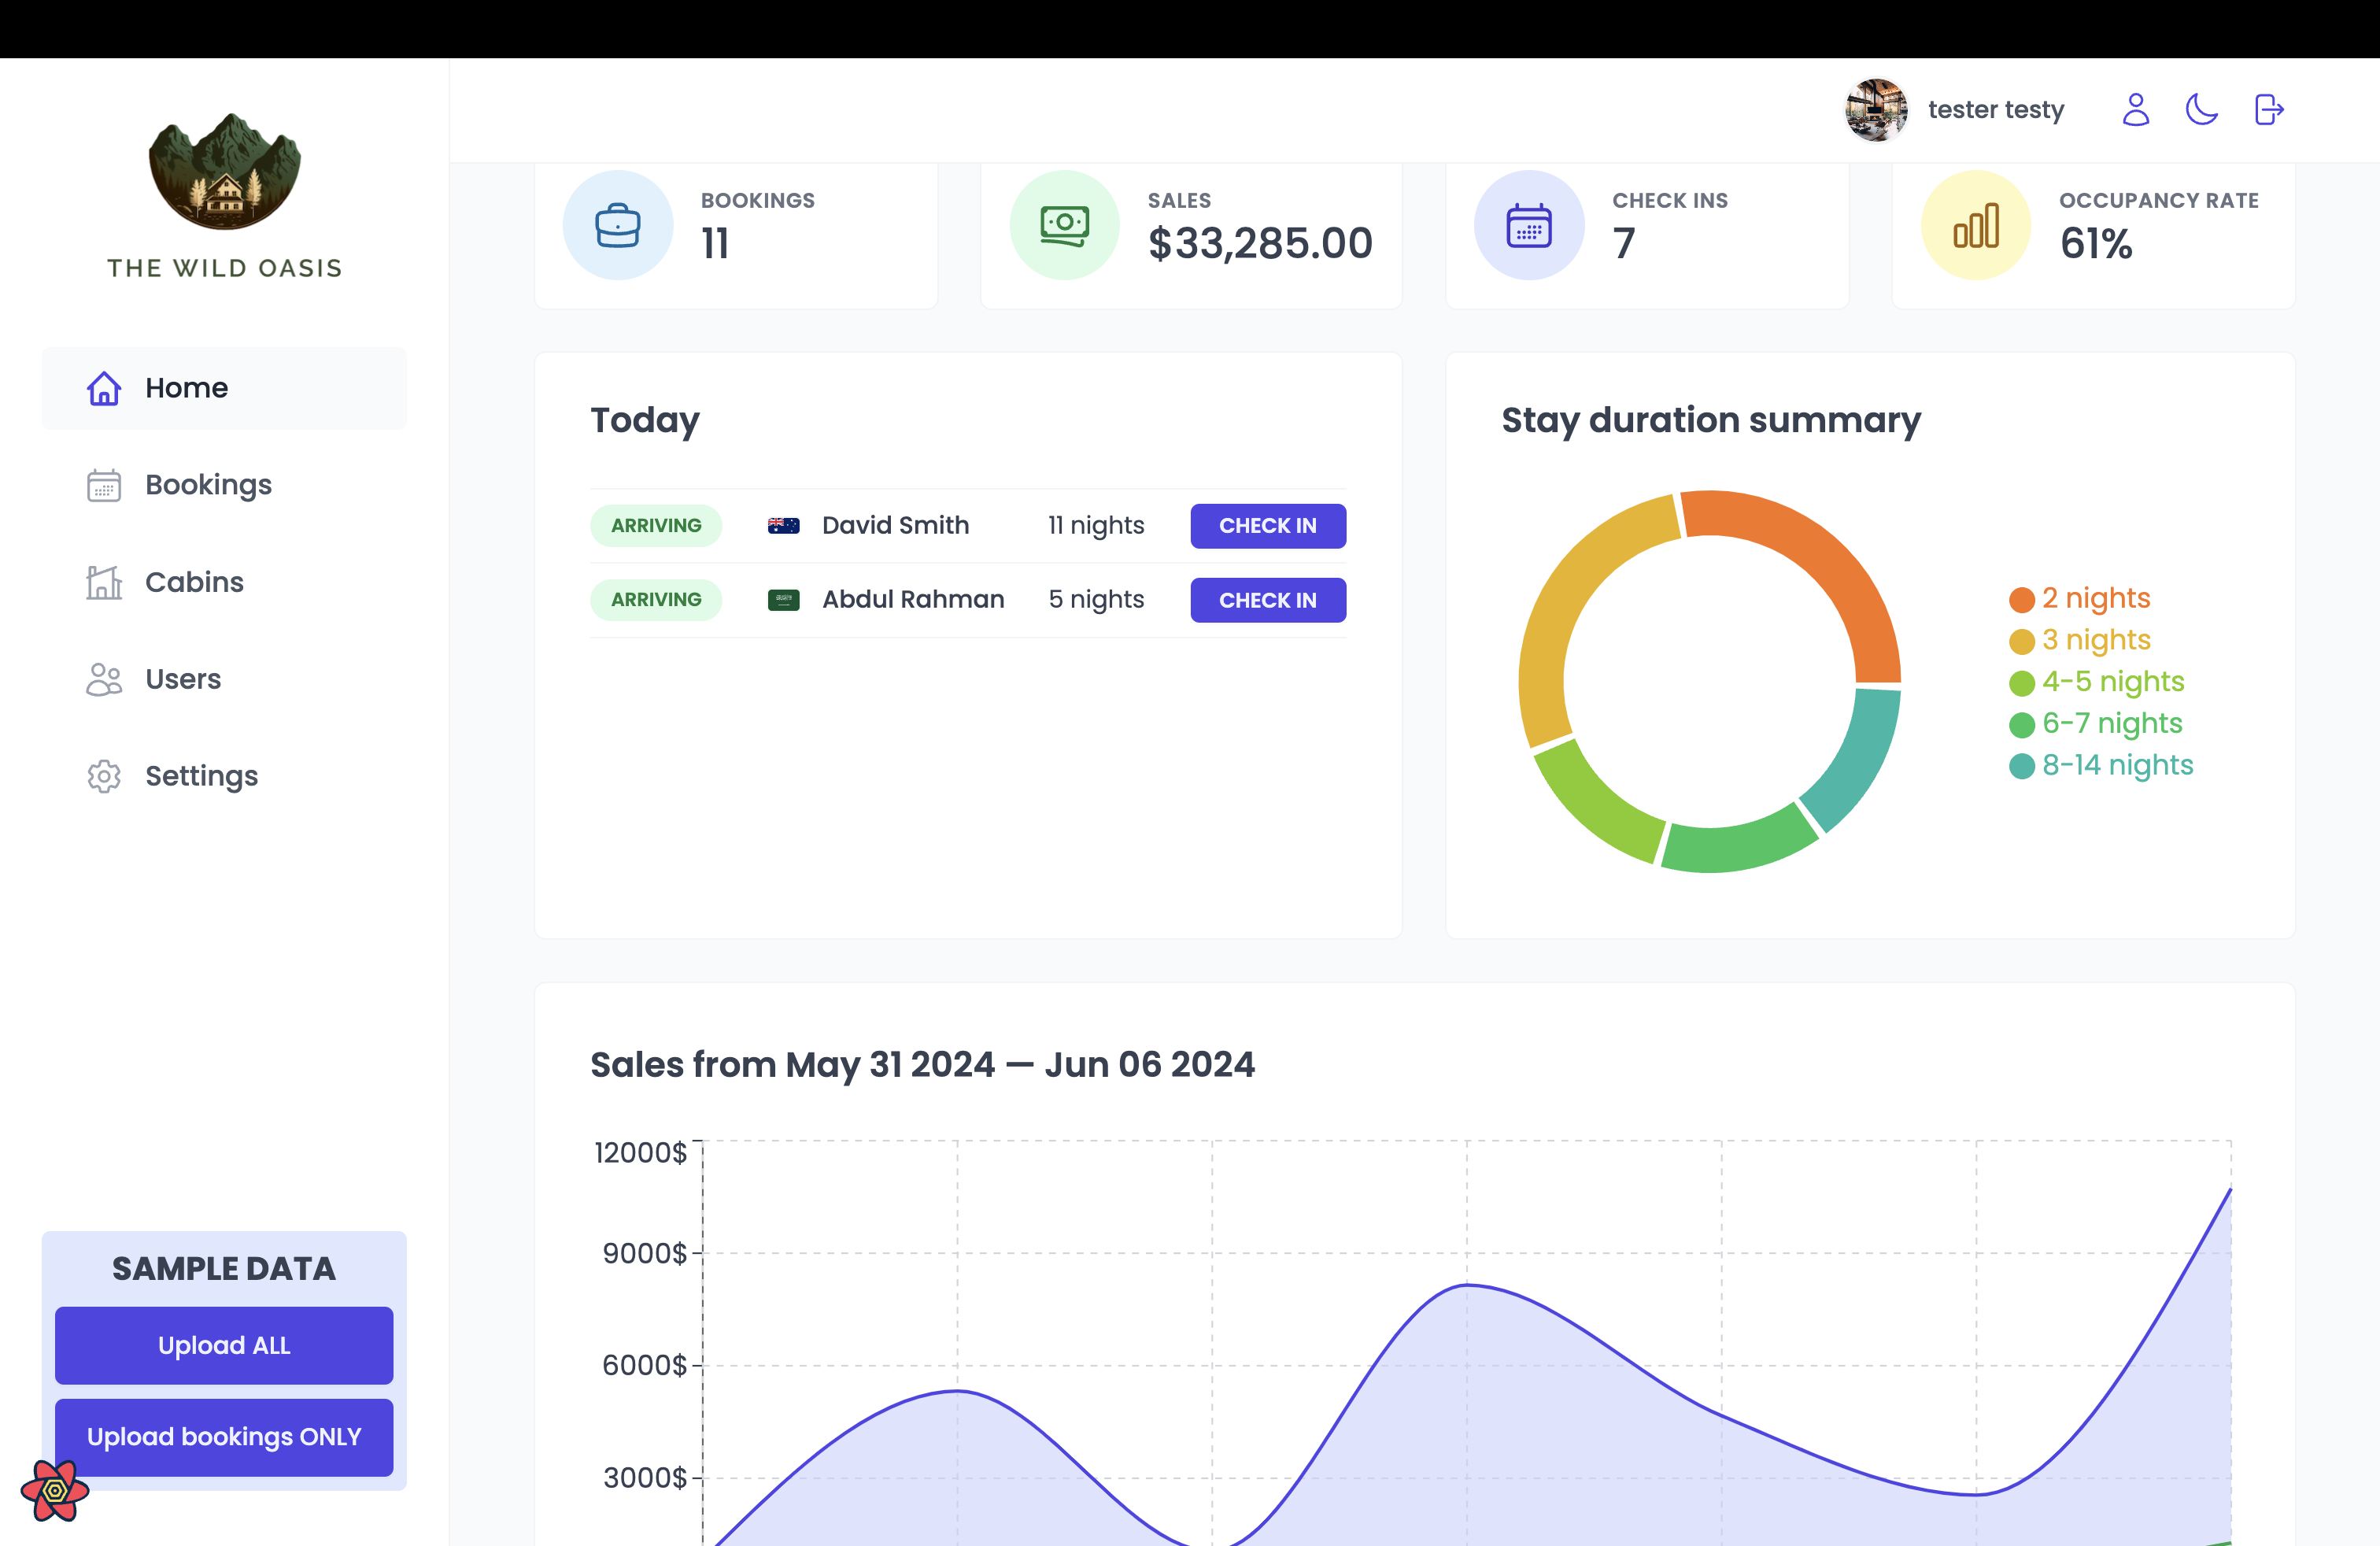Click tester testy avatar thumbnail
Image resolution: width=2380 pixels, height=1546 pixels.
pos(1876,110)
